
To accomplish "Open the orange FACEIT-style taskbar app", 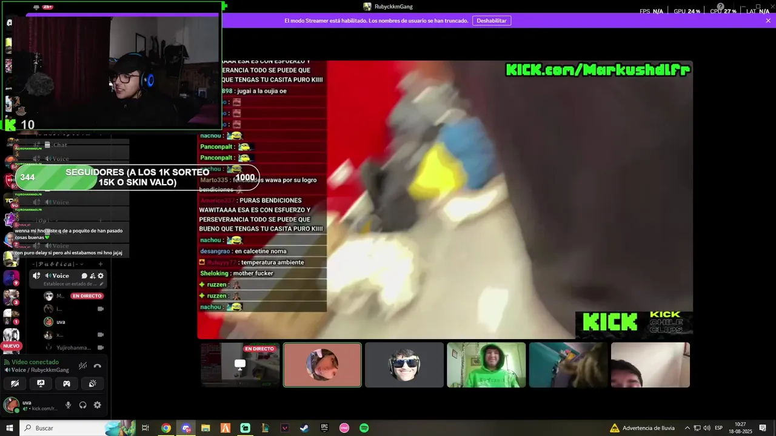I will coord(226,428).
